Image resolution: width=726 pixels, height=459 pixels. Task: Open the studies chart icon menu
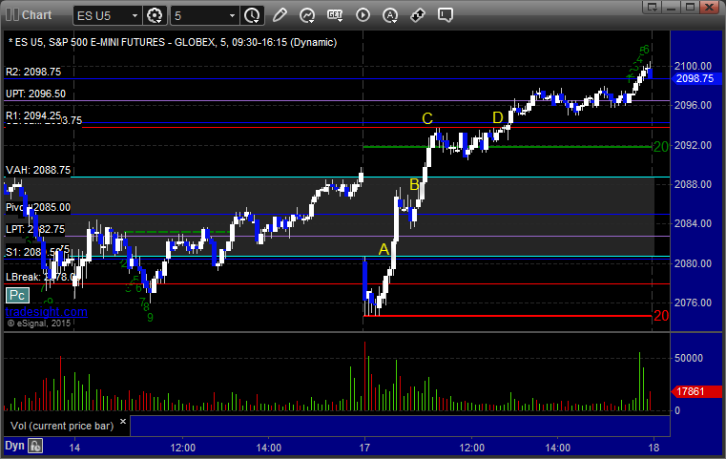(x=307, y=15)
